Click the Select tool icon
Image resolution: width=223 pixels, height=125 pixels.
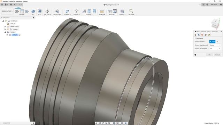pyautogui.click(x=131, y=11)
